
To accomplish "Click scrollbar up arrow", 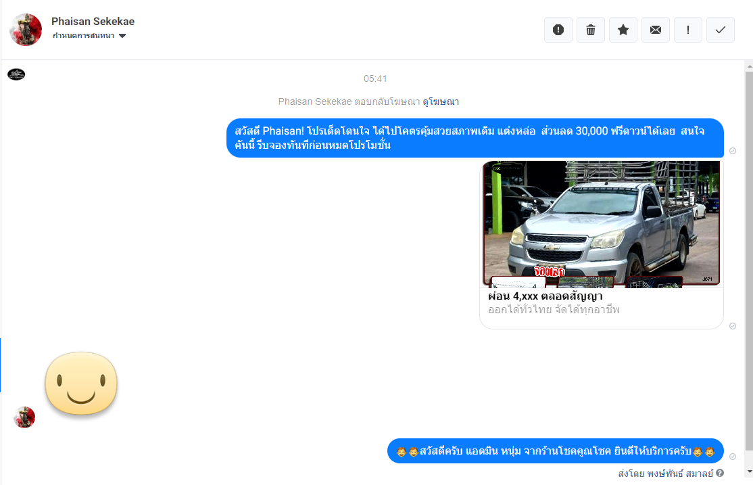I will click(x=749, y=66).
